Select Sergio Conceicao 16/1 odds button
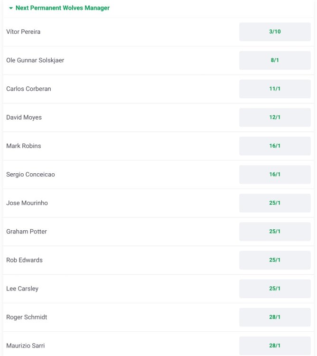This screenshot has height=356, width=317. tap(275, 174)
